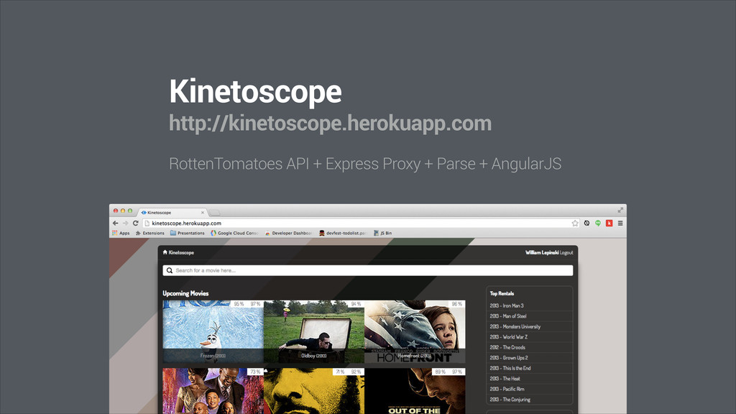Screen dimensions: 736x414
Task: Close the Kinetoscope tab
Action: coord(203,213)
